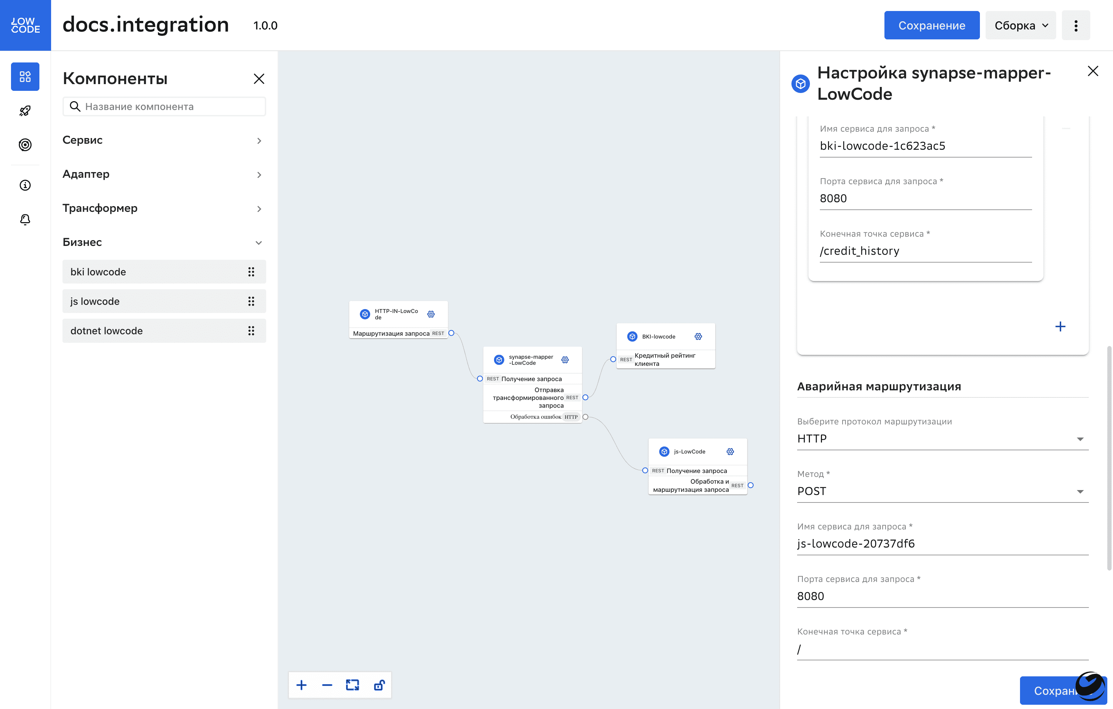Open the Сборка dropdown
This screenshot has width=1113, height=709.
[x=1020, y=25]
